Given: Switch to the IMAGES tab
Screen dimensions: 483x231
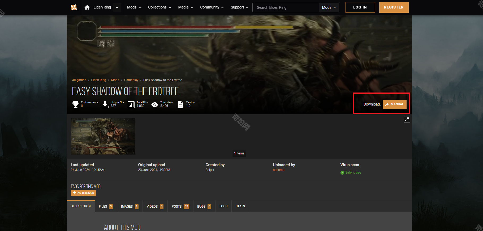Looking at the screenshot, I should pos(130,206).
